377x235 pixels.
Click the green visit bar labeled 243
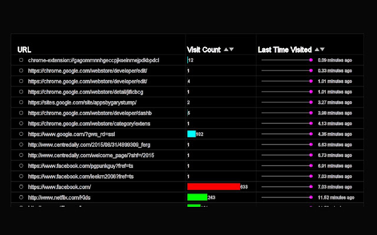[x=197, y=197]
